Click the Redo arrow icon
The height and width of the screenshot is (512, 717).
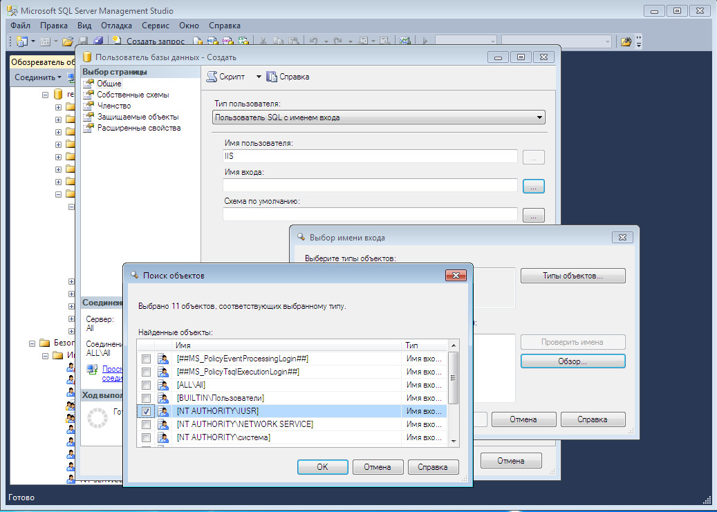pyautogui.click(x=338, y=41)
